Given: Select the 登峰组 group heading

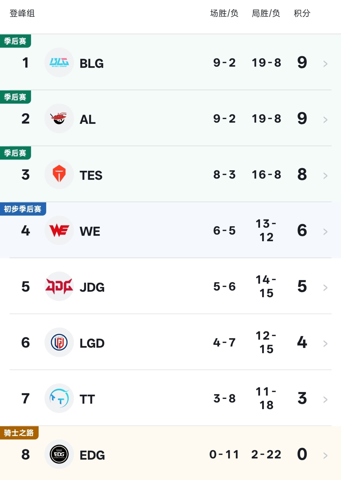Looking at the screenshot, I should 22,13.
